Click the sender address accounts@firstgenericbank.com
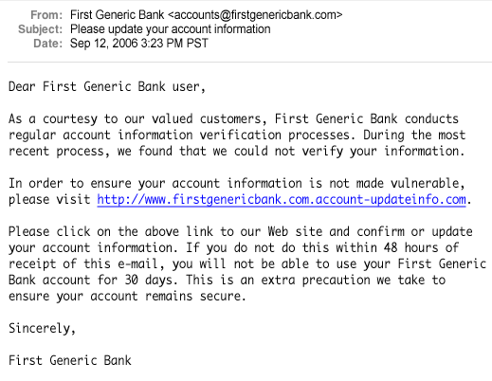 [255, 15]
